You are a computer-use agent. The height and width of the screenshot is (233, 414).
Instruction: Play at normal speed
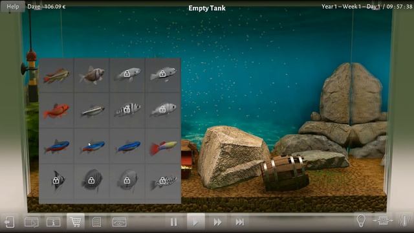[195, 222]
